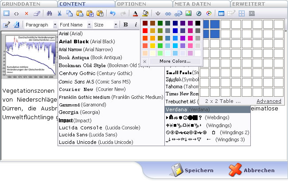Click the insert media play icon
The height and width of the screenshot is (181, 288).
point(209,13)
